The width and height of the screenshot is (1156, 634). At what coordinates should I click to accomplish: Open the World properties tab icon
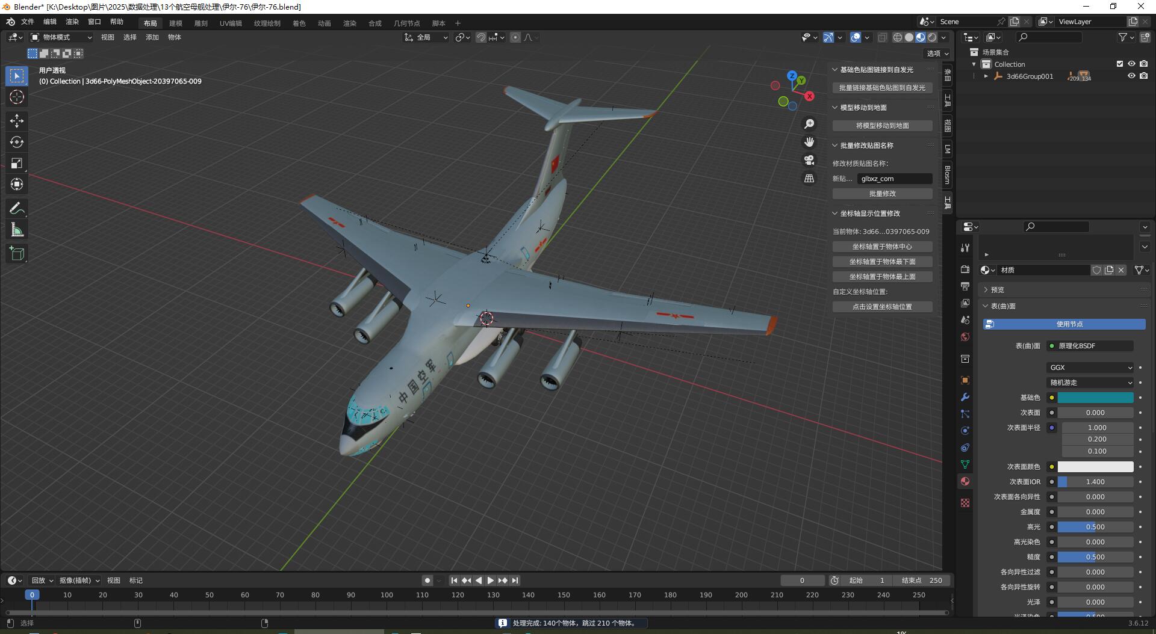pos(965,337)
